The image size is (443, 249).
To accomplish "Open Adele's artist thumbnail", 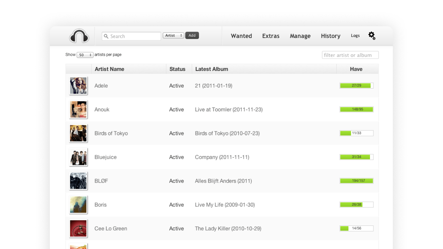I will tap(78, 86).
